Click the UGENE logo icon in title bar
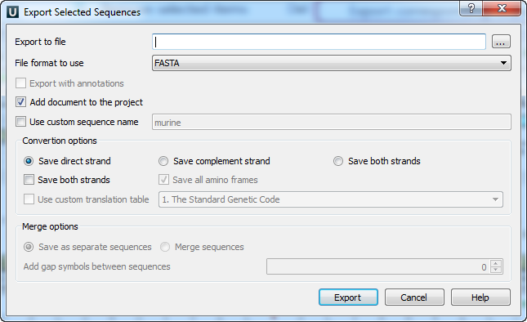 point(13,12)
